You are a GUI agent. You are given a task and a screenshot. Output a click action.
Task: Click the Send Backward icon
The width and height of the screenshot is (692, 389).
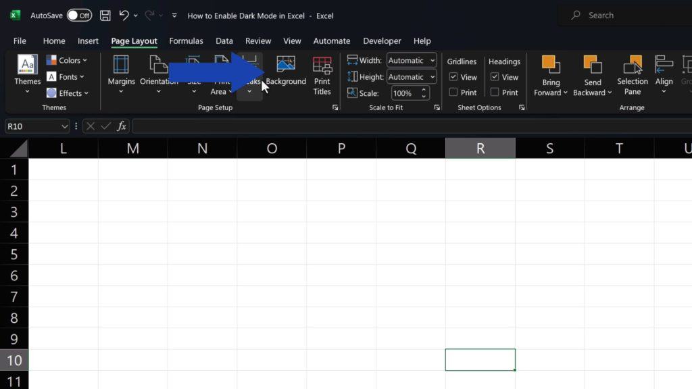click(x=593, y=65)
